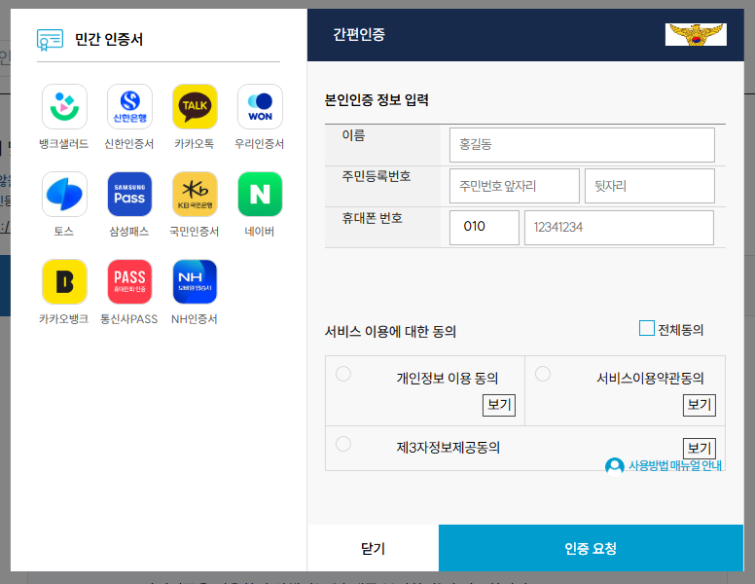
Task: Select the 서비스이용약관동의 radio button
Action: [x=543, y=374]
